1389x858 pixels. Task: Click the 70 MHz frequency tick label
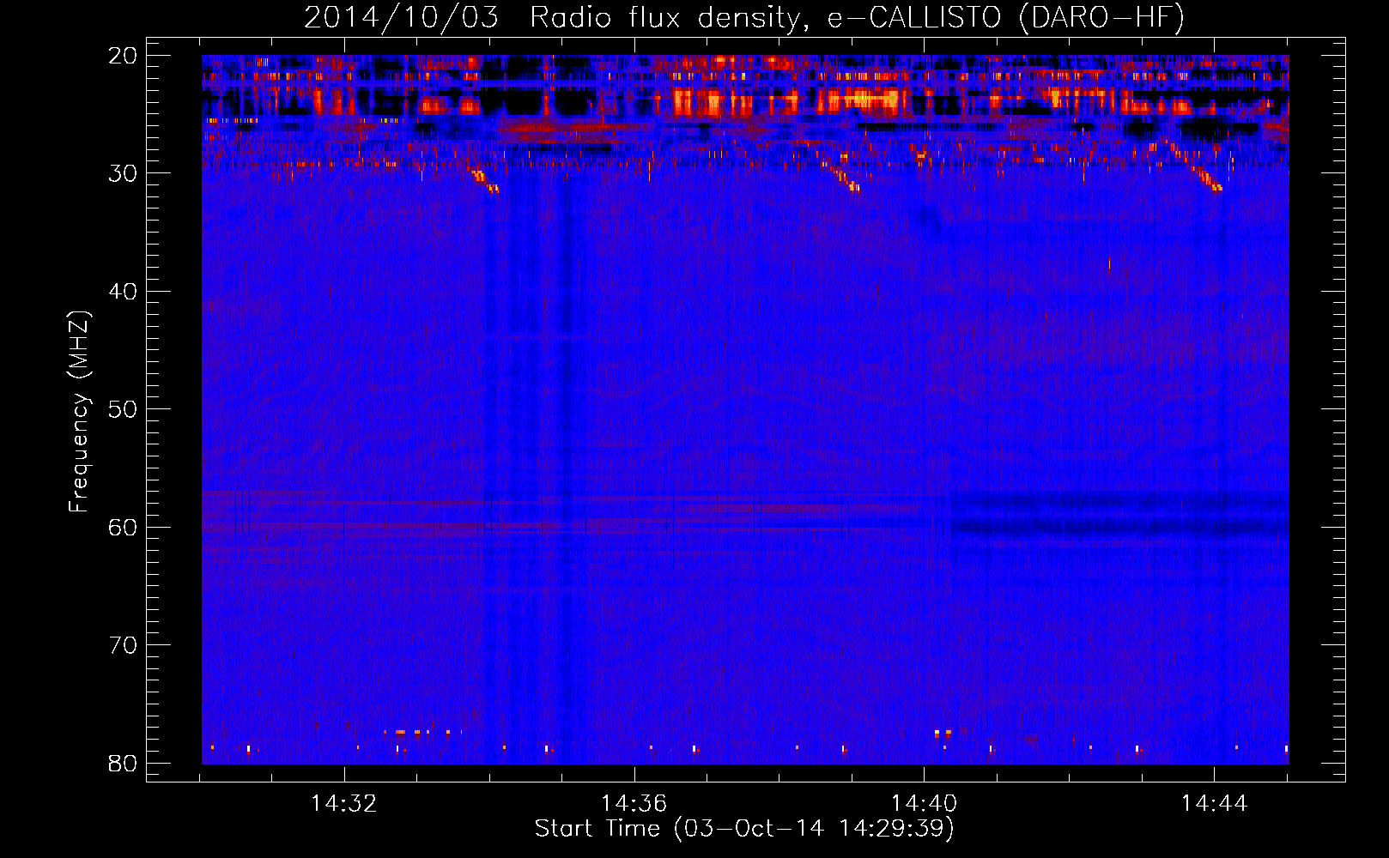coord(123,645)
